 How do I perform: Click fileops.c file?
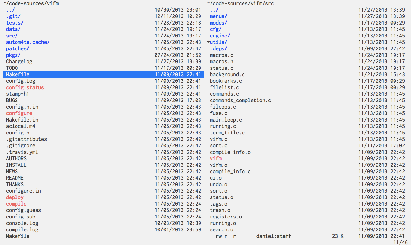tap(223, 107)
